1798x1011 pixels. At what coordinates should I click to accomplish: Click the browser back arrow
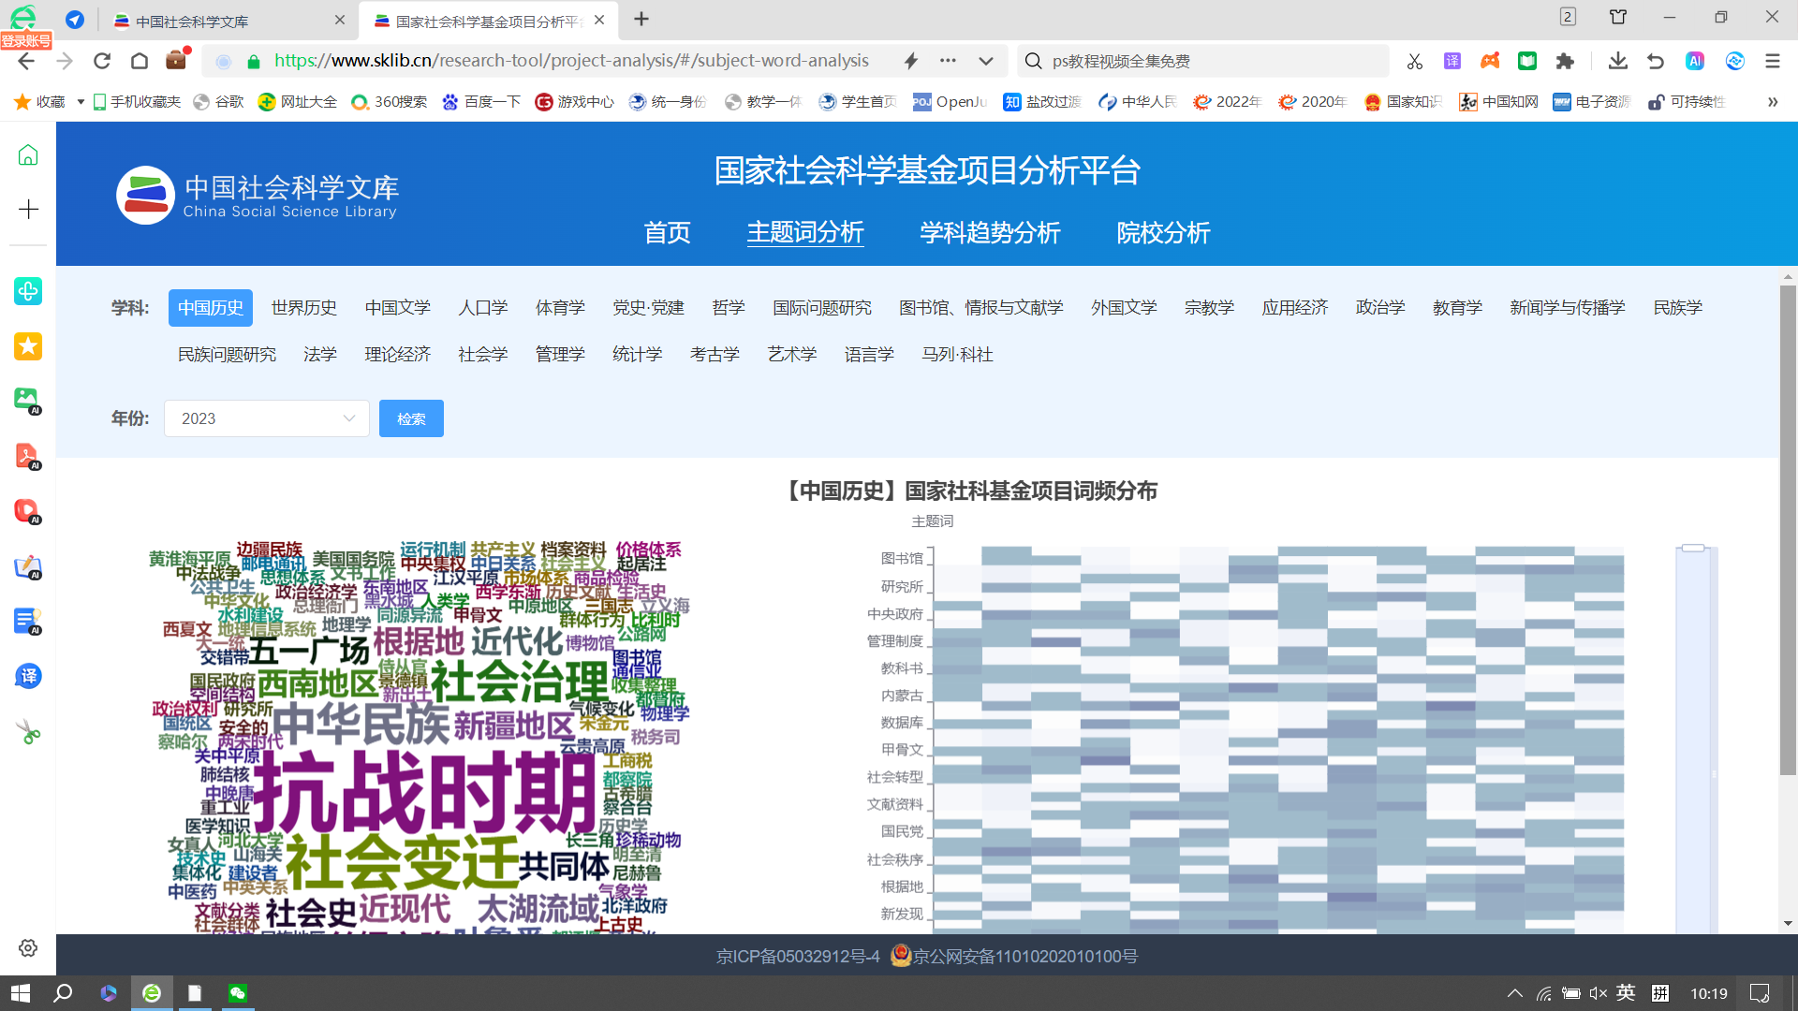26,62
